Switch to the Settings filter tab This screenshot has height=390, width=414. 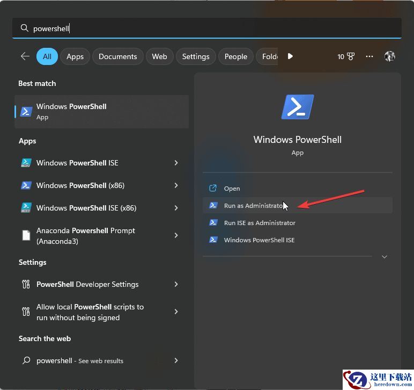coord(196,56)
